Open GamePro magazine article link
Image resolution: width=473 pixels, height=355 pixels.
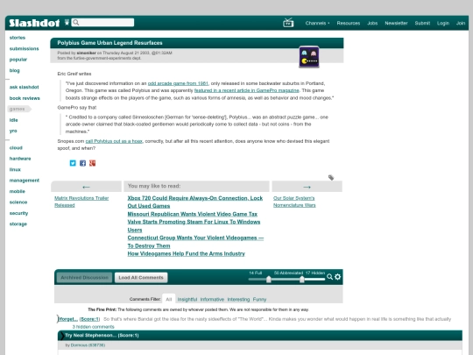click(246, 90)
